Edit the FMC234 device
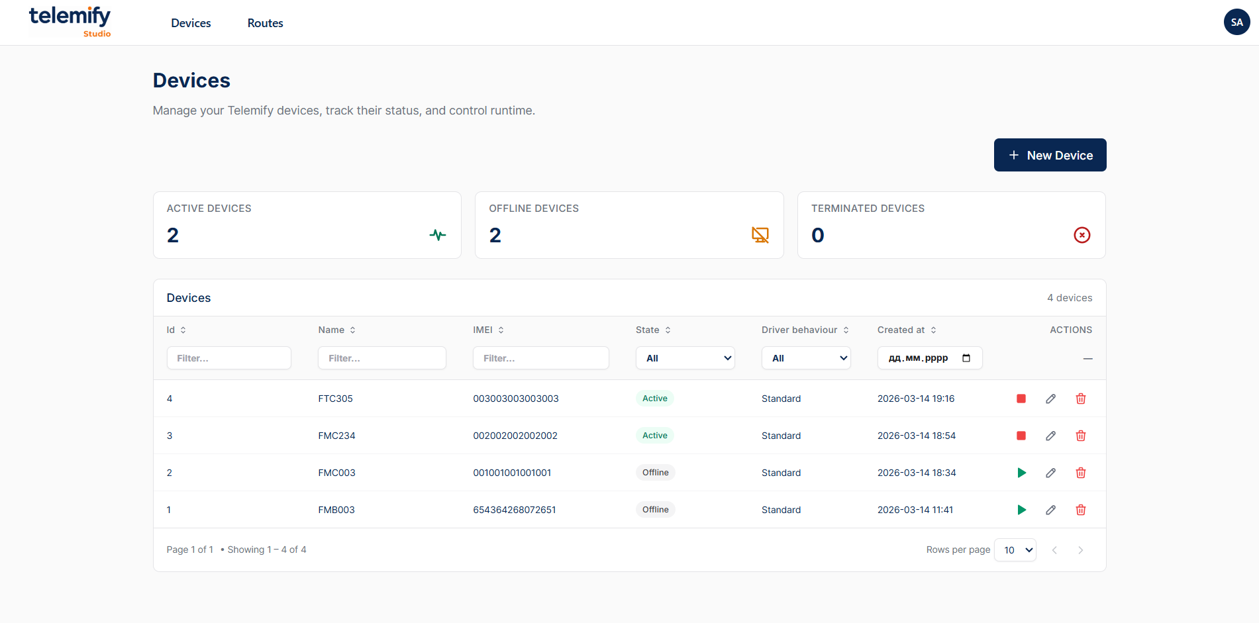1259x623 pixels. point(1050,436)
